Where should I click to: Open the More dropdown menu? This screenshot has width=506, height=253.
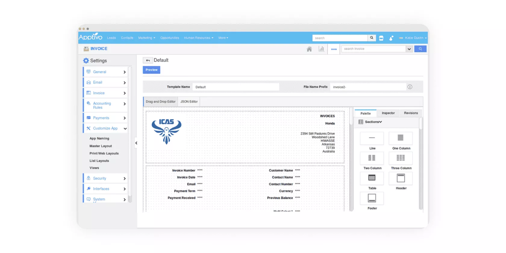coord(223,38)
